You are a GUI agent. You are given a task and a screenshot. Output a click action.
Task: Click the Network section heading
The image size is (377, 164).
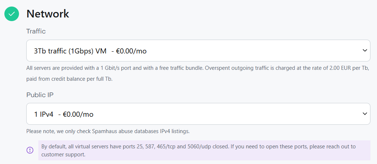point(48,14)
